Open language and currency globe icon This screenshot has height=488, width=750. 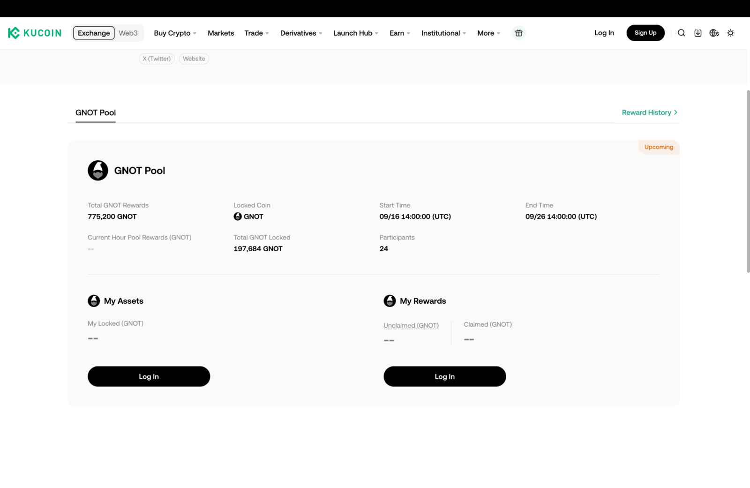(x=714, y=33)
